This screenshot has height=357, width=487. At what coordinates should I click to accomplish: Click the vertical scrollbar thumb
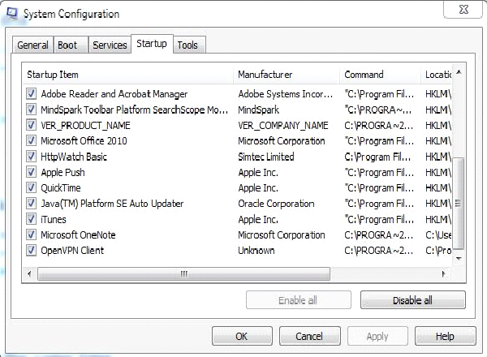(x=459, y=204)
